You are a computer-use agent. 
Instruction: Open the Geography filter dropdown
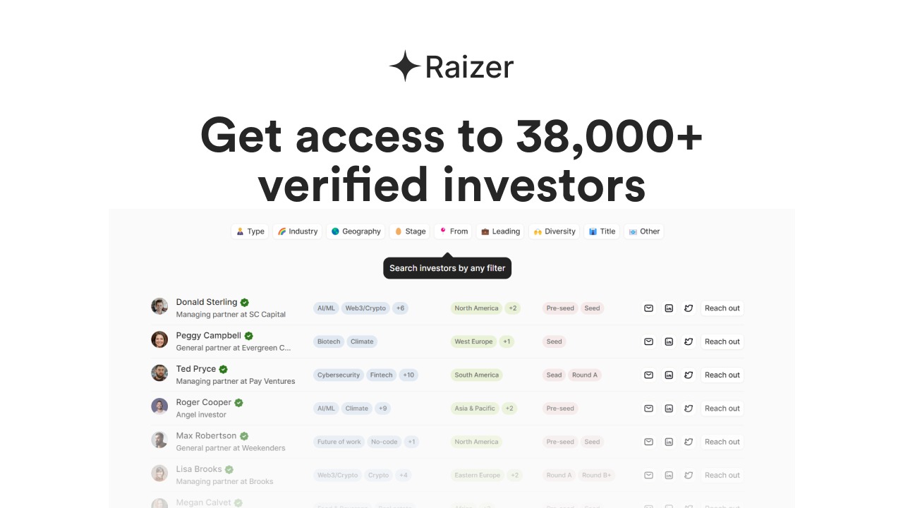(356, 231)
